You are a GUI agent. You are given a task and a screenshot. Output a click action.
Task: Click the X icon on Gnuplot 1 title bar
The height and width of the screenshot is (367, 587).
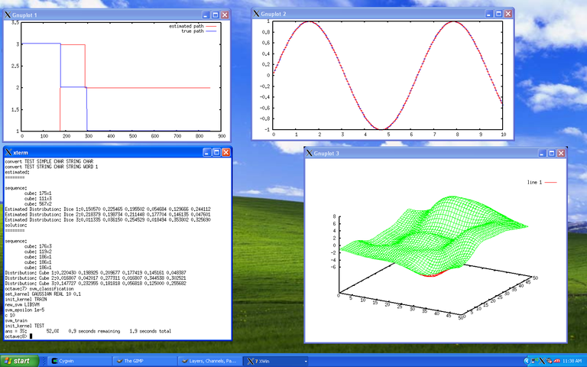tap(8, 15)
